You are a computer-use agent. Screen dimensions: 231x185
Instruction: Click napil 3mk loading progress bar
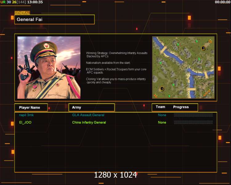point(193,115)
